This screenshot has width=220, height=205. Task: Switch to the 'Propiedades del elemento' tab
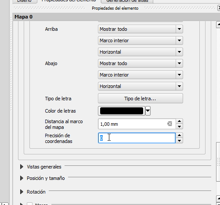(x=69, y=1)
